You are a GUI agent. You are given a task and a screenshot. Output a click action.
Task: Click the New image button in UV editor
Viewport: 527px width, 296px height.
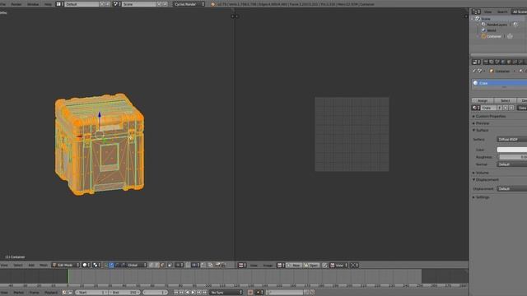point(294,265)
